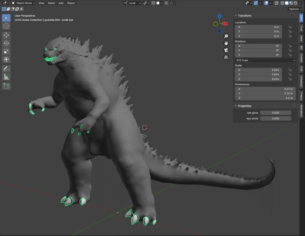Click the Rotation X field

(258, 46)
